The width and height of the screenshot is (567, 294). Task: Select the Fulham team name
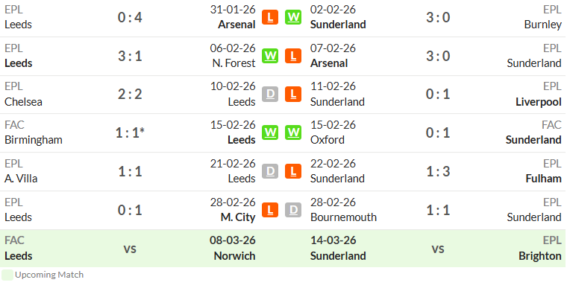click(543, 179)
